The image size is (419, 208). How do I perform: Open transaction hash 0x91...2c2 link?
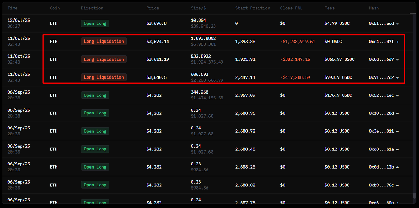pos(383,77)
